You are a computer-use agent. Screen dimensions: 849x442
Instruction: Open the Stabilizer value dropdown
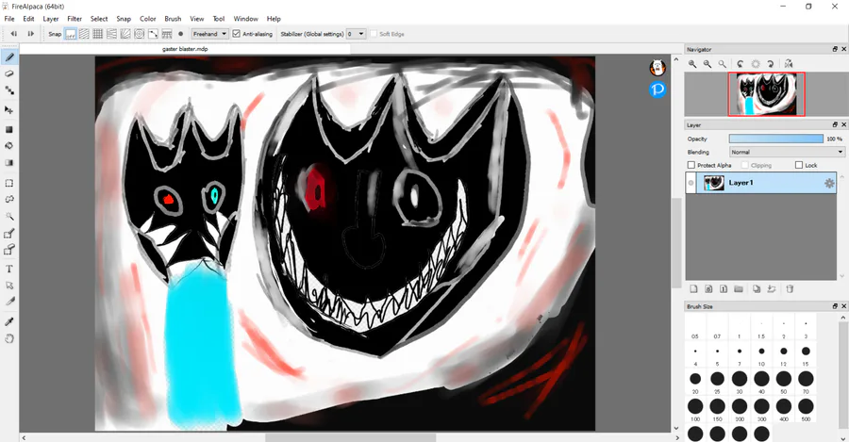pyautogui.click(x=356, y=34)
